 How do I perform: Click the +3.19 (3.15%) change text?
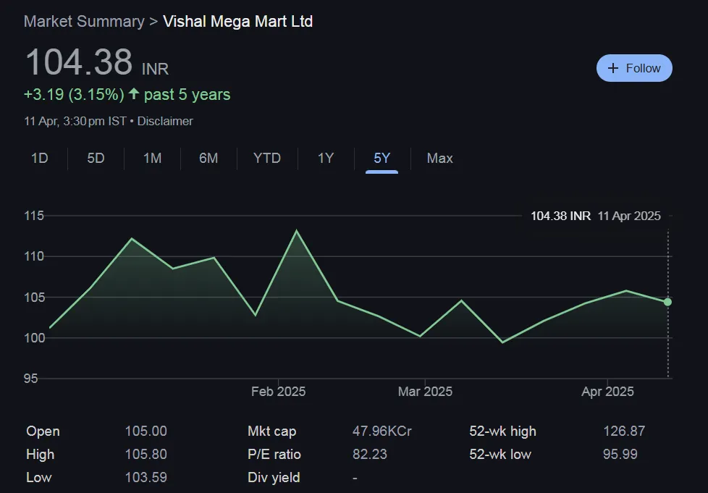(x=74, y=94)
